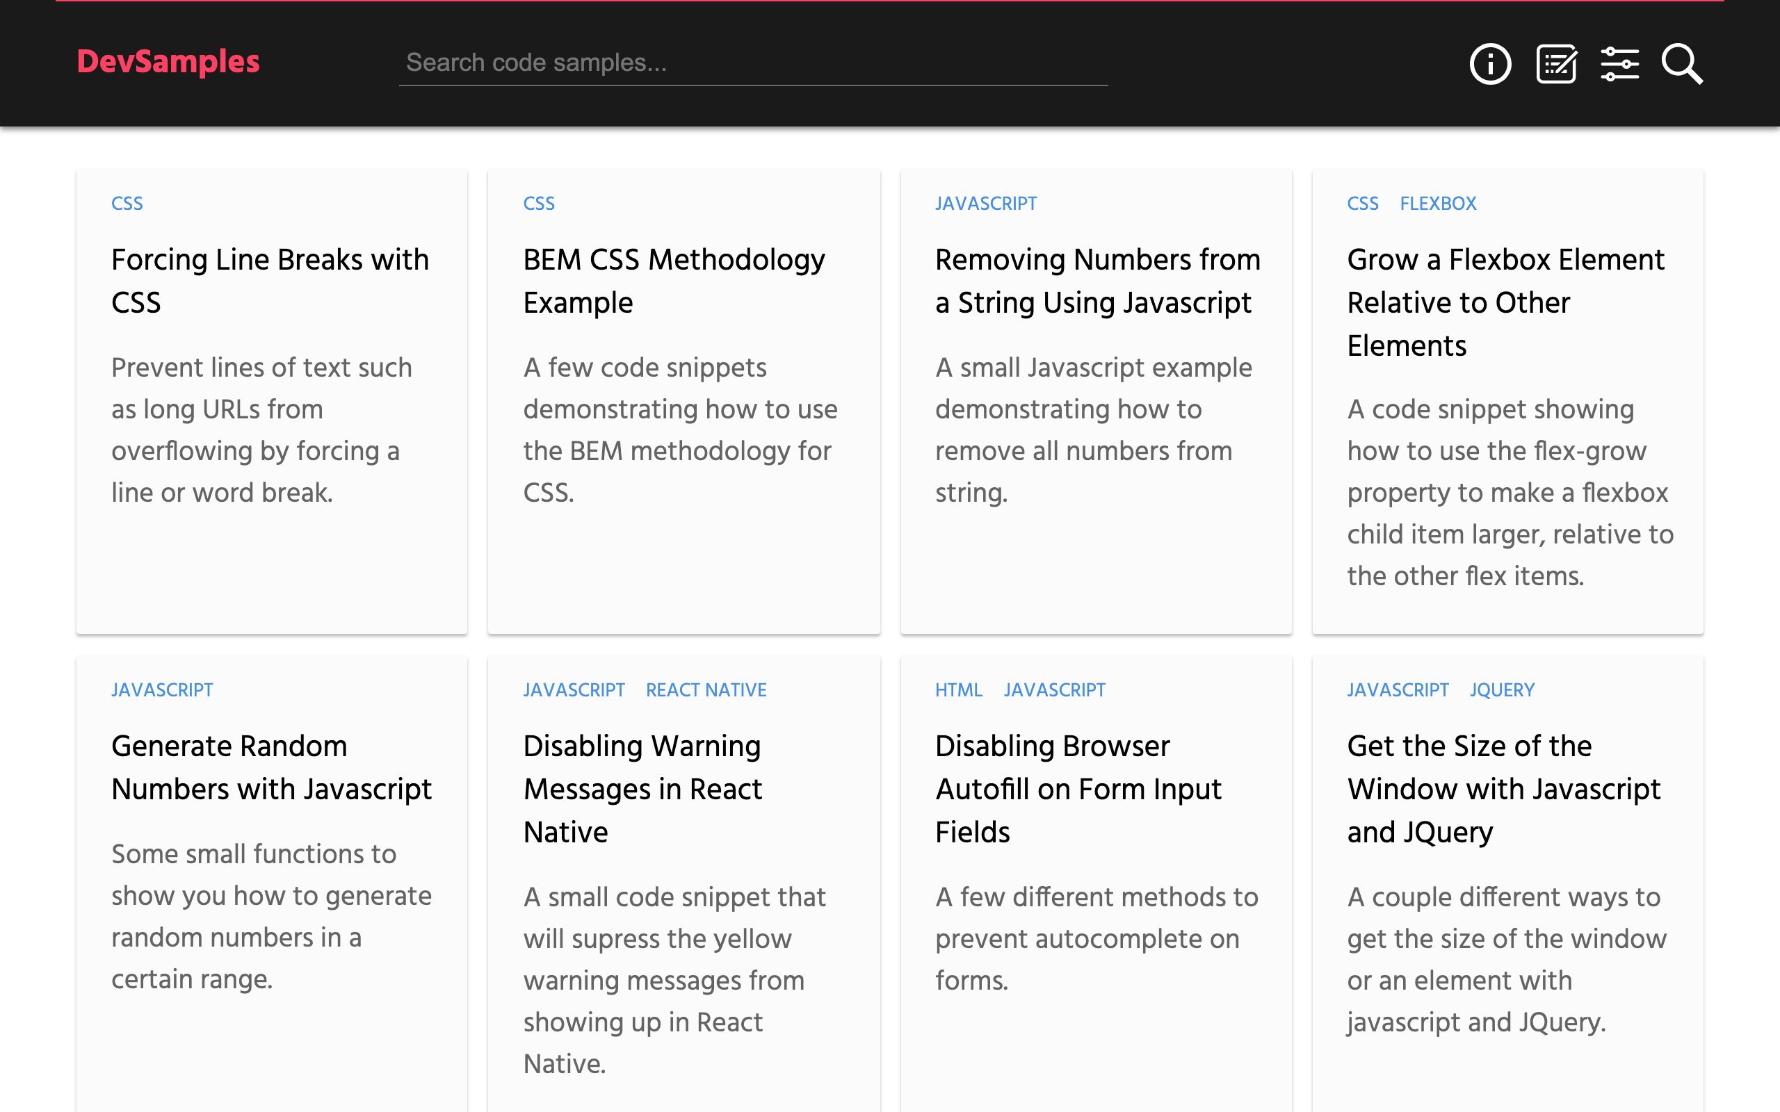Open Grow a Flexbox Element article
Screen dimensions: 1780x1112
(x=1505, y=302)
